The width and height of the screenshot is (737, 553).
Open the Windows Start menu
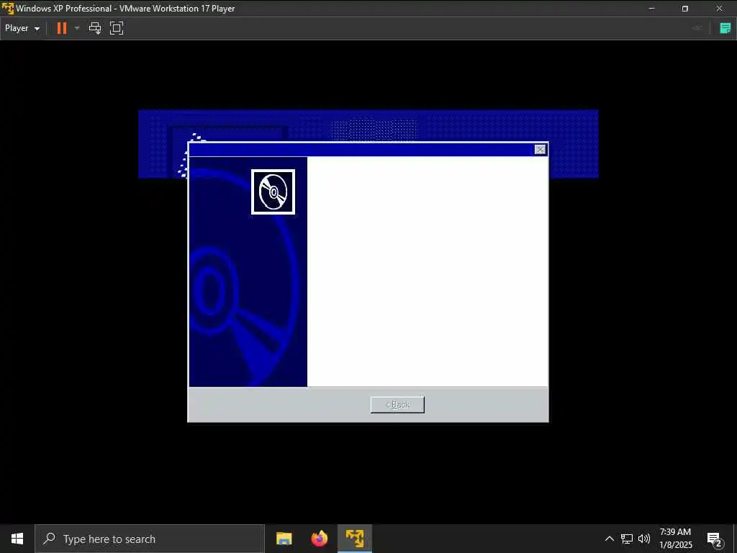(17, 539)
